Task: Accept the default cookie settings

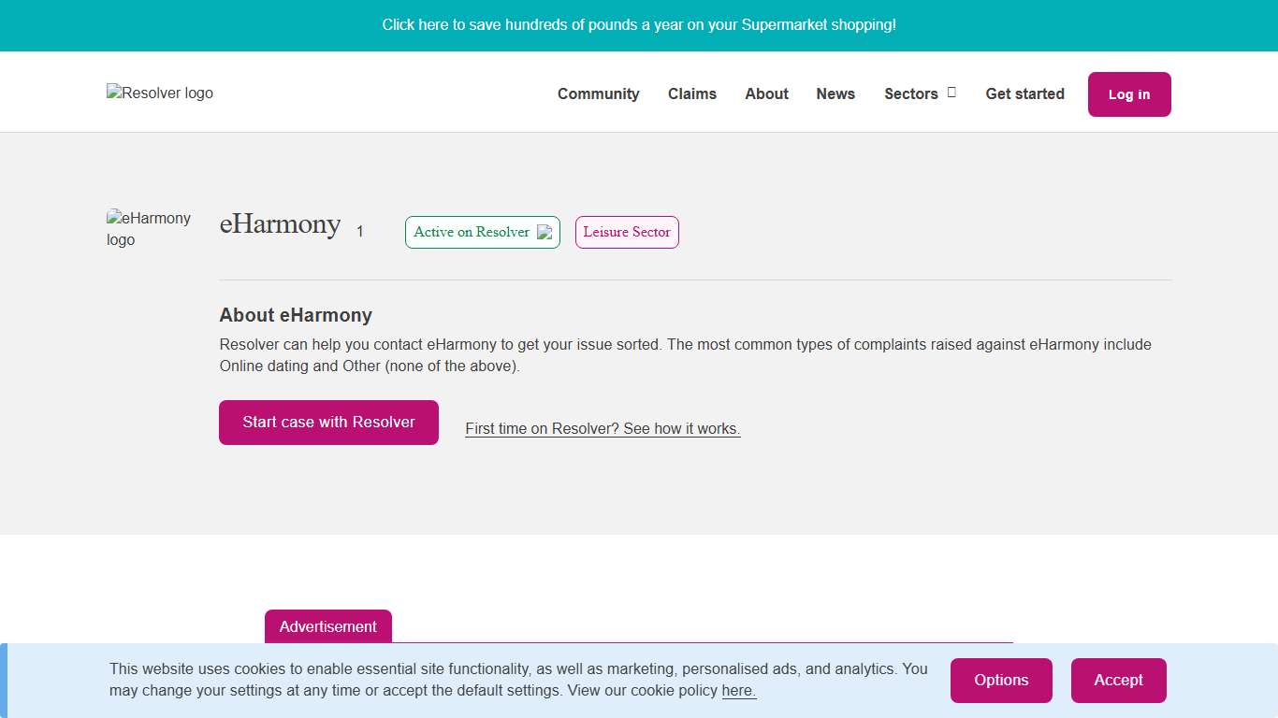Action: [1118, 681]
